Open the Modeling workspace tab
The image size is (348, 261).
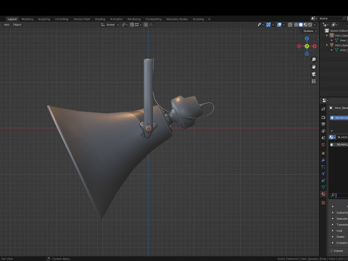pos(28,19)
